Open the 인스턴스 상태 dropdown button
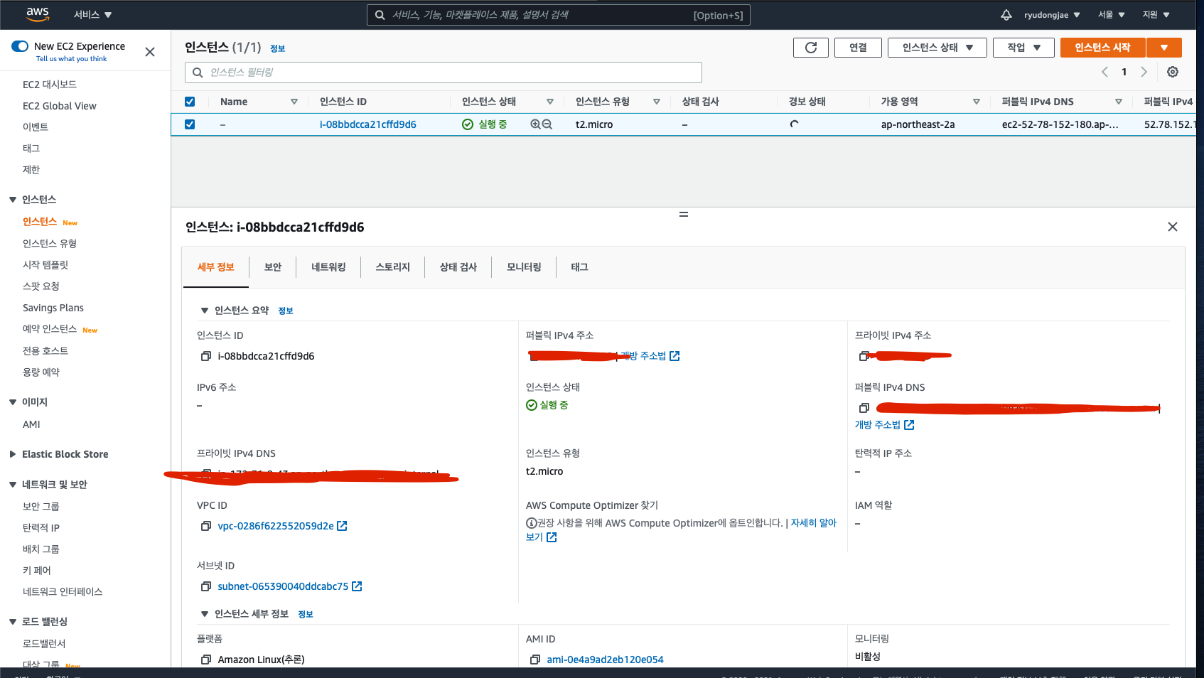1204x678 pixels. coord(937,48)
